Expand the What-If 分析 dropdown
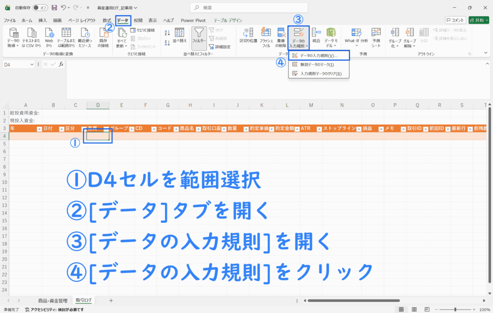Viewport: 493px width, 313px height. point(356,46)
